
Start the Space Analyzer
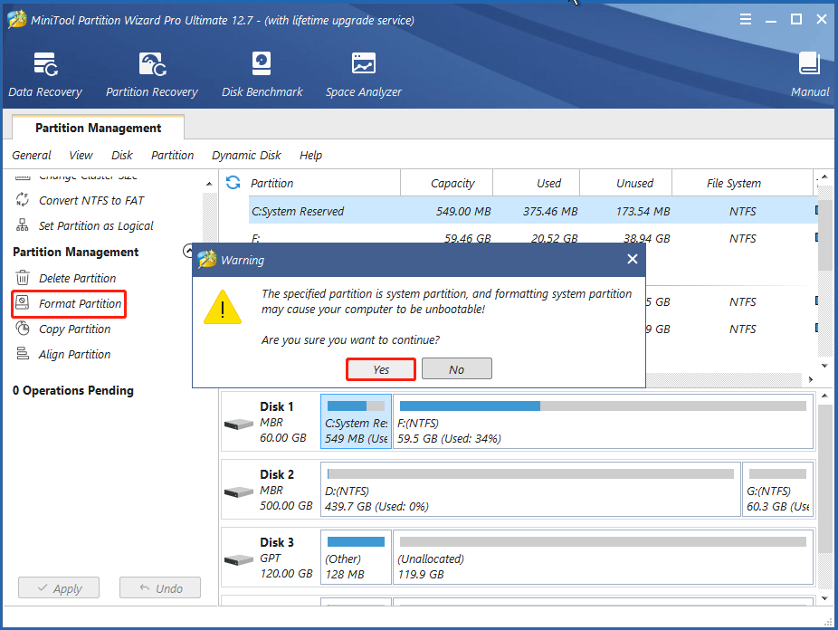(364, 75)
